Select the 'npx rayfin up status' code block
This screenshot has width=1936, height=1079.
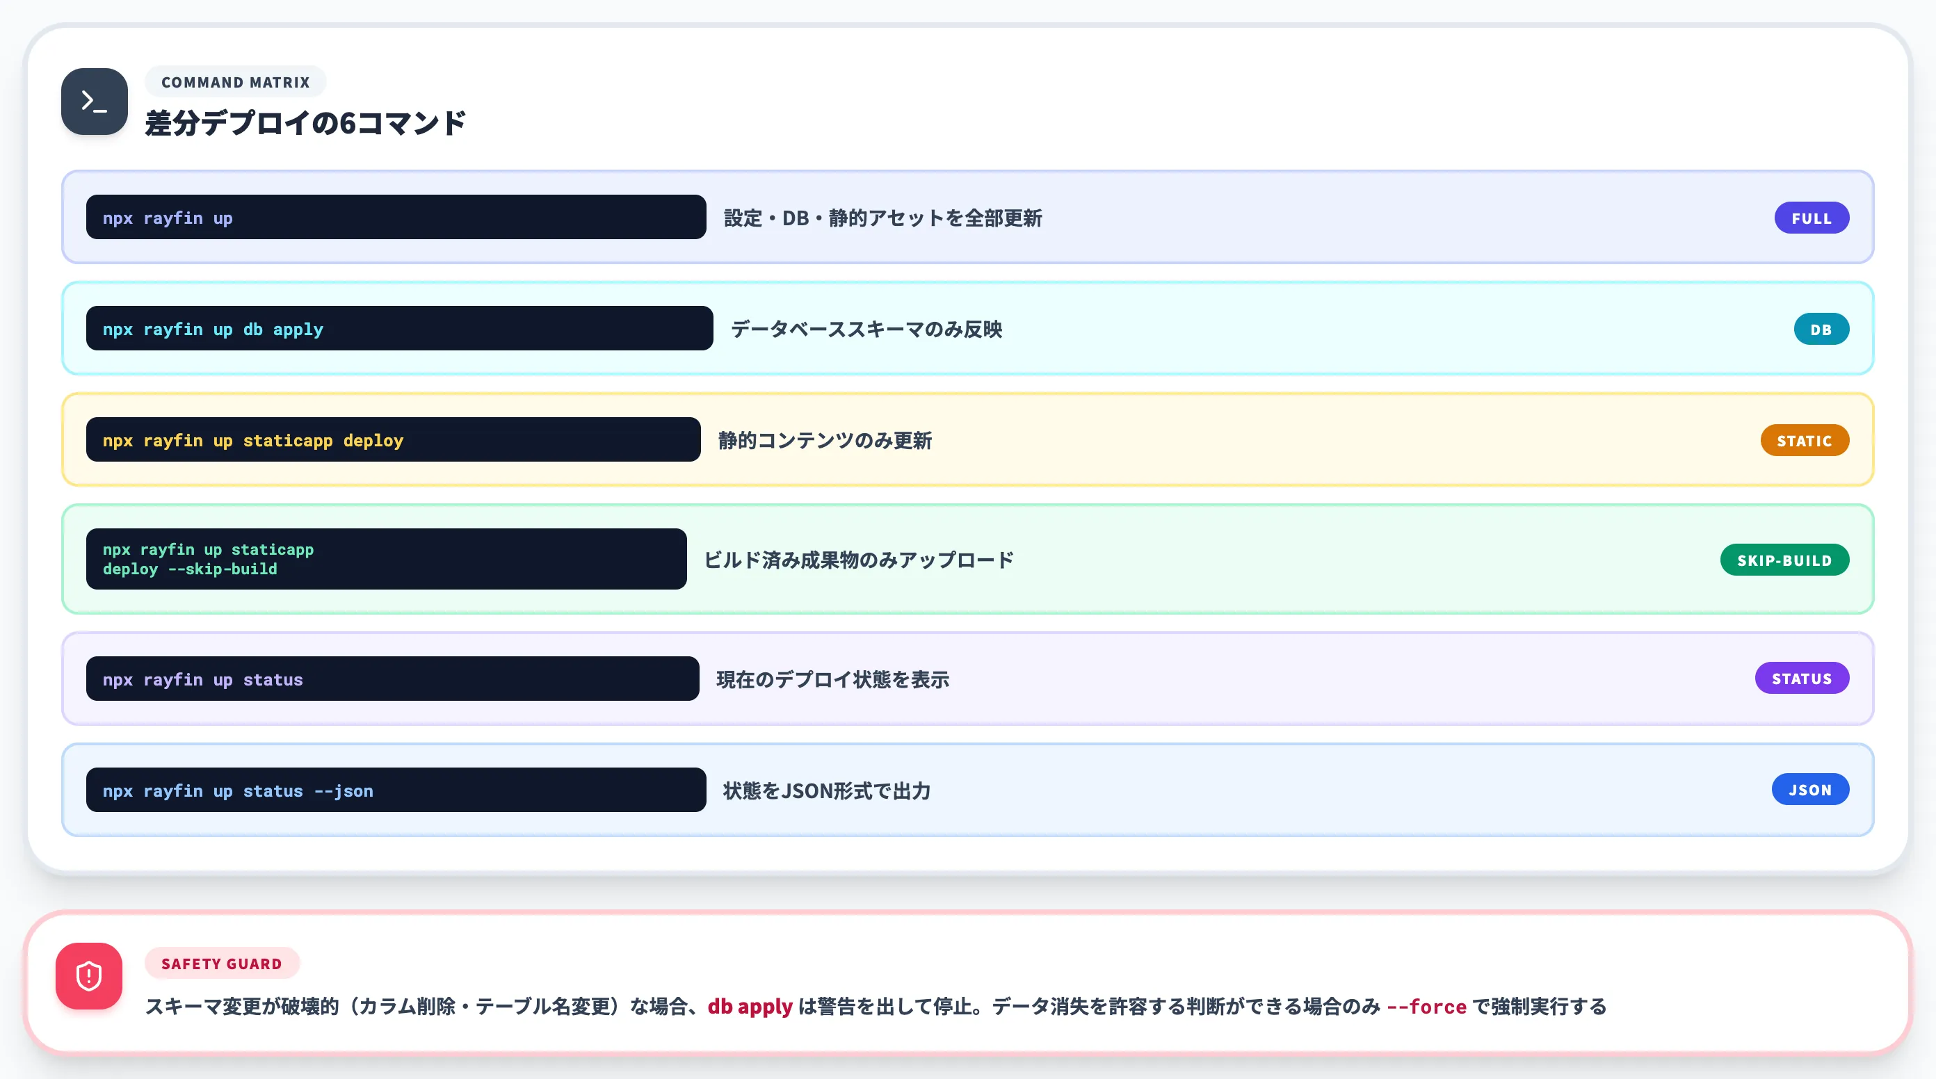pyautogui.click(x=392, y=679)
